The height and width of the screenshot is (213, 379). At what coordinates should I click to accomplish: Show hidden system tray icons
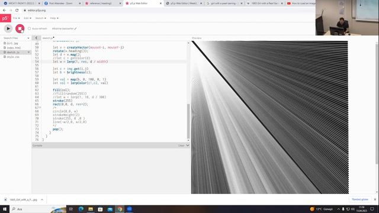338,209
